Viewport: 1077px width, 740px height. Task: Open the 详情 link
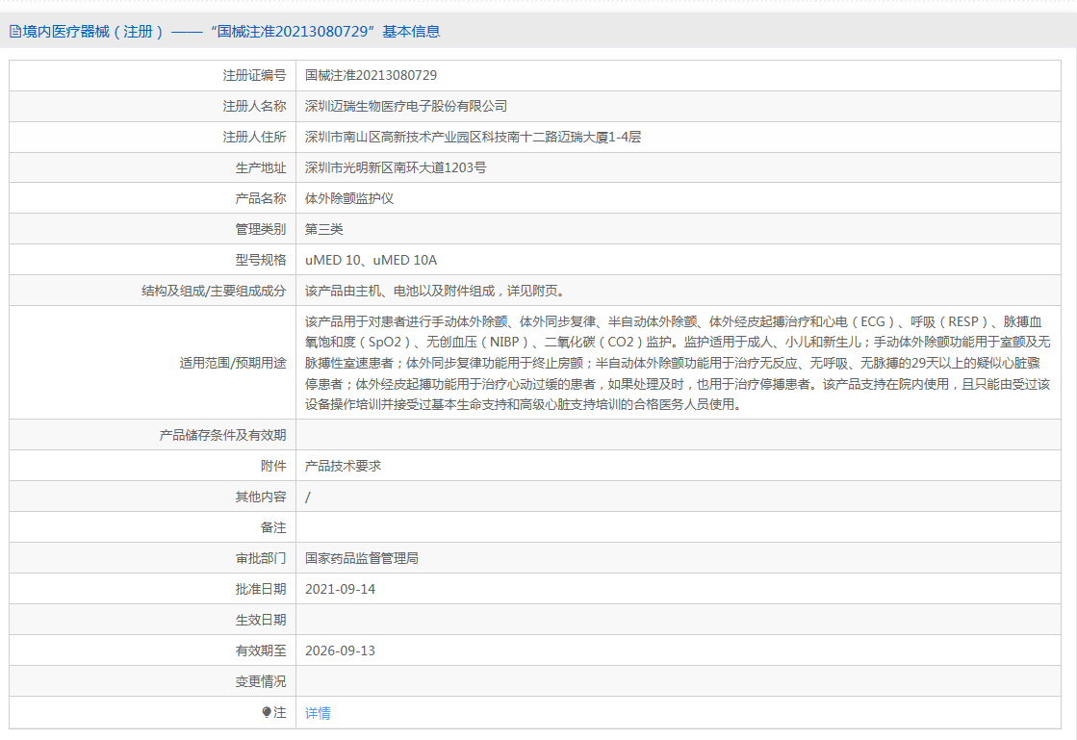click(318, 713)
